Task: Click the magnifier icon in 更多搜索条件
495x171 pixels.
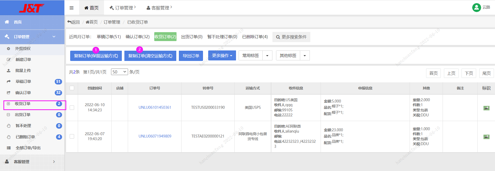Action: [x=278, y=37]
